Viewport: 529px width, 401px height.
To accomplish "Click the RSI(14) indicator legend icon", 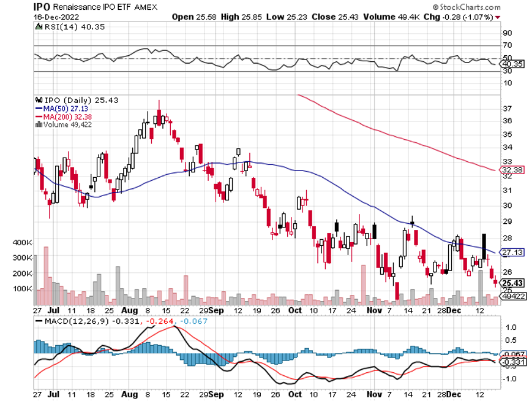I will pos(39,27).
